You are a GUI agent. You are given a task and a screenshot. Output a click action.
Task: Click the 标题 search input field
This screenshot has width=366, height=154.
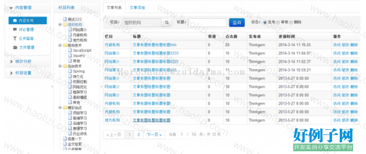[x=207, y=23]
